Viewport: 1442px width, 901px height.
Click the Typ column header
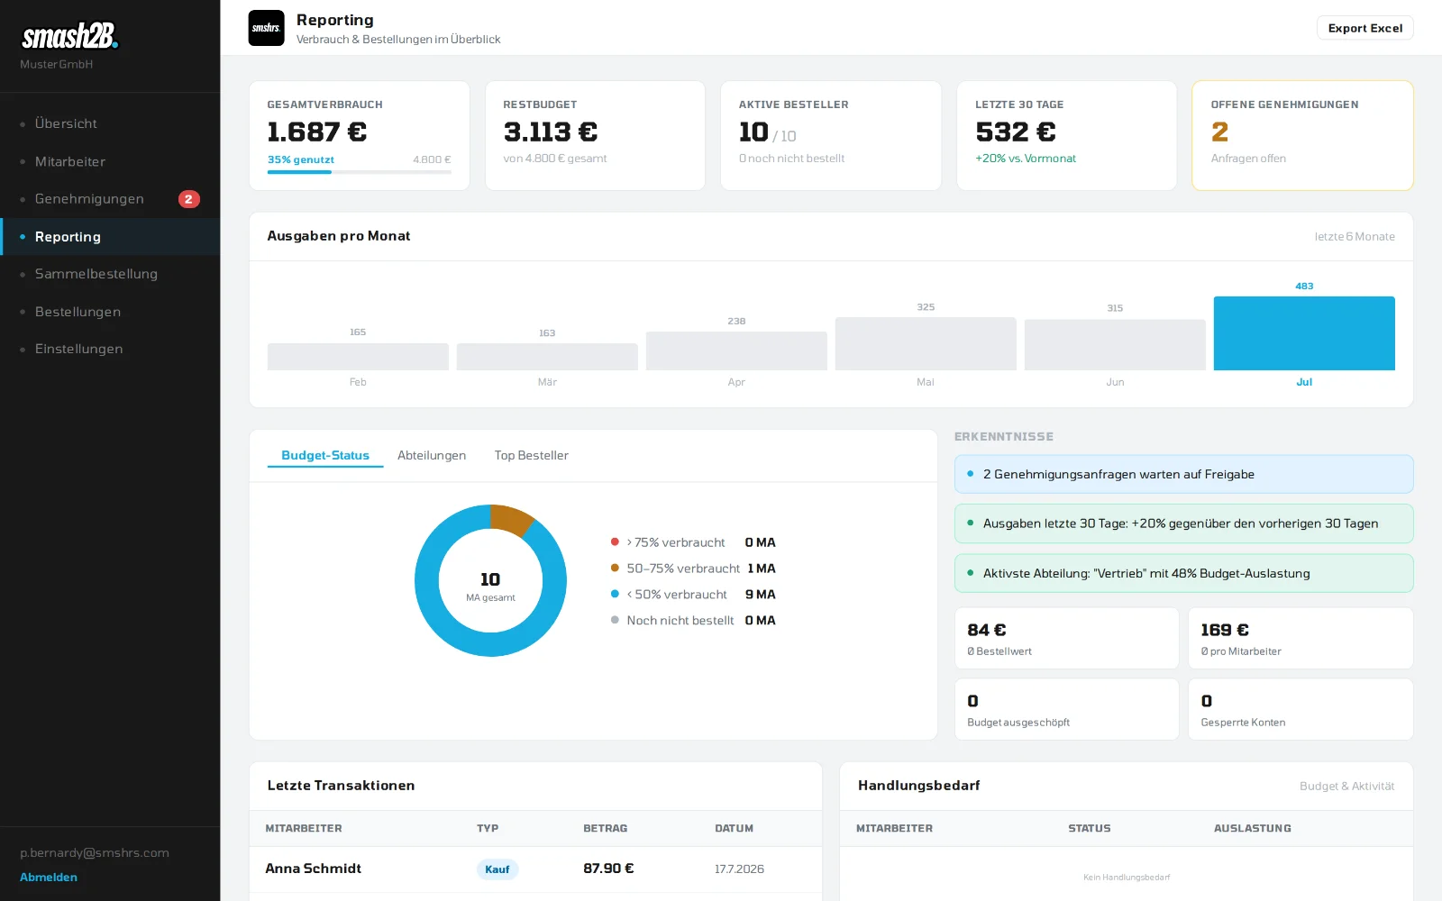click(488, 828)
